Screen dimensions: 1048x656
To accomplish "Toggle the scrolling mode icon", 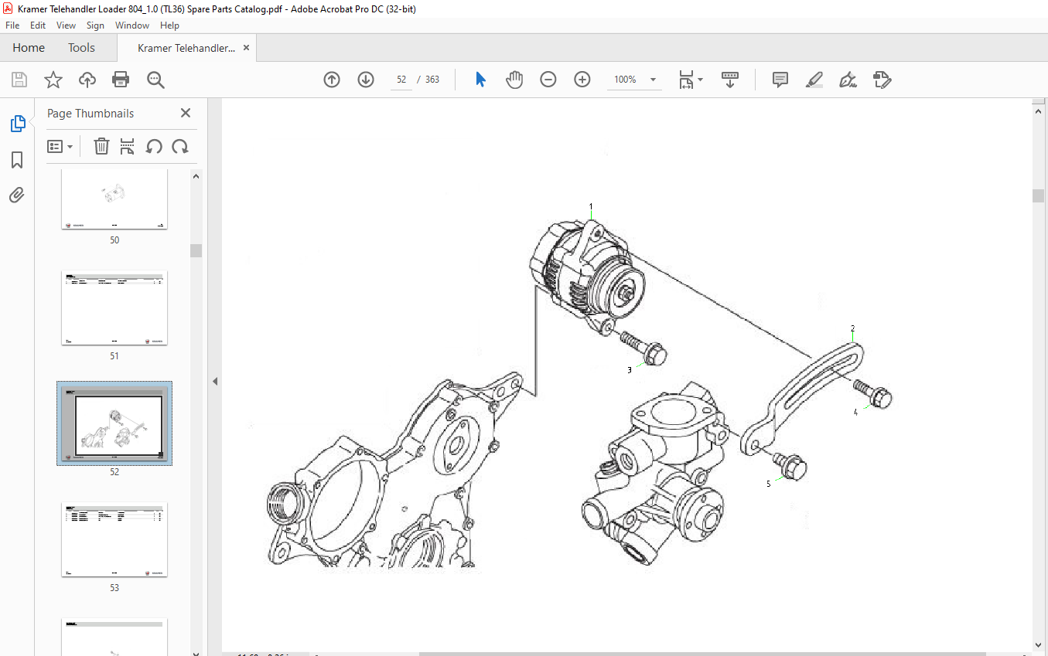I will click(730, 80).
